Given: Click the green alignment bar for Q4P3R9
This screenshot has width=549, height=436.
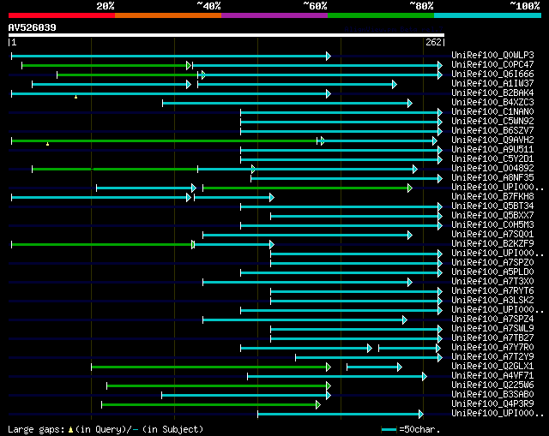Looking at the screenshot, I should 211,404.
